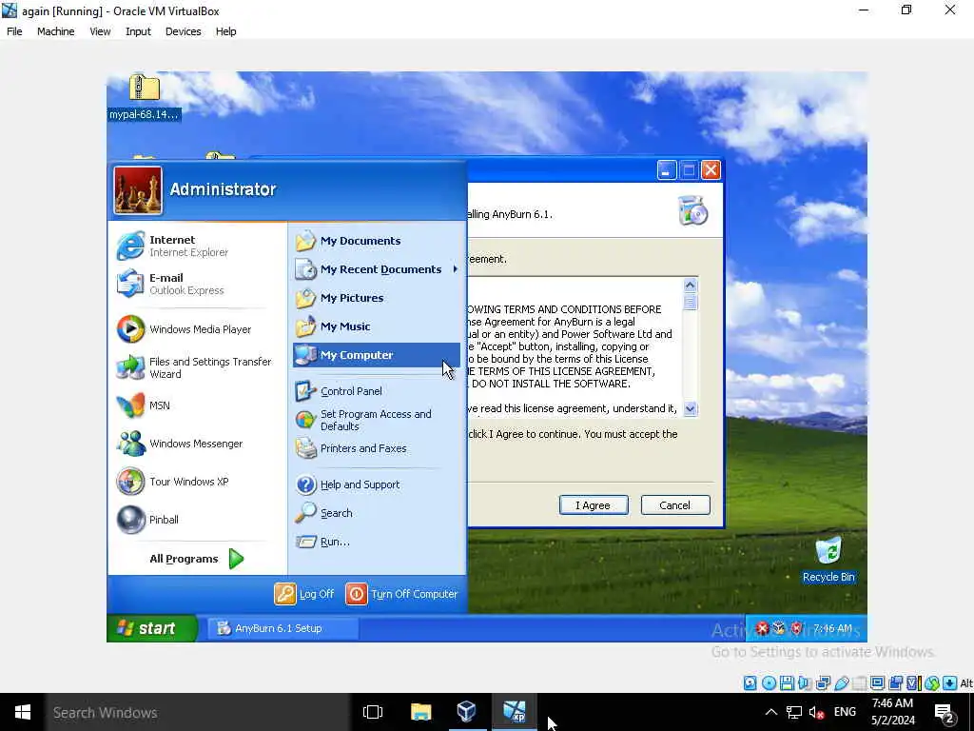Screen dimensions: 974x731
Task: Minimize the AnyBurn Setup window
Action: point(667,170)
